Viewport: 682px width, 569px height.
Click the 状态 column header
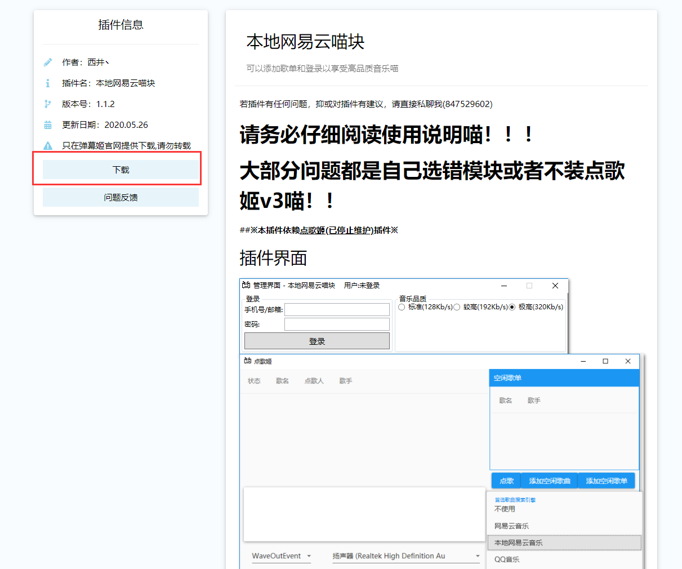coord(254,381)
